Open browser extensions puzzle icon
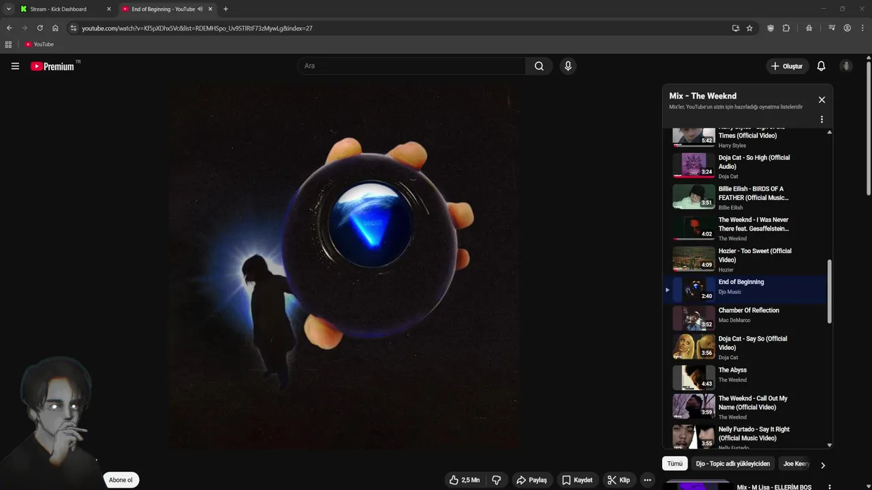Screen dimensions: 872x490 pos(786,28)
